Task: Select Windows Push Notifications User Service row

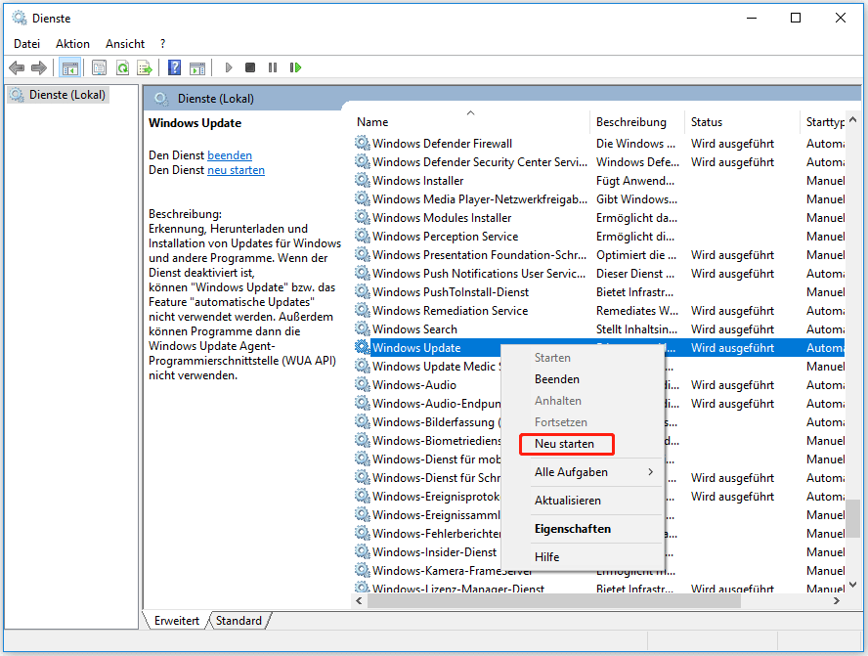Action: (599, 274)
